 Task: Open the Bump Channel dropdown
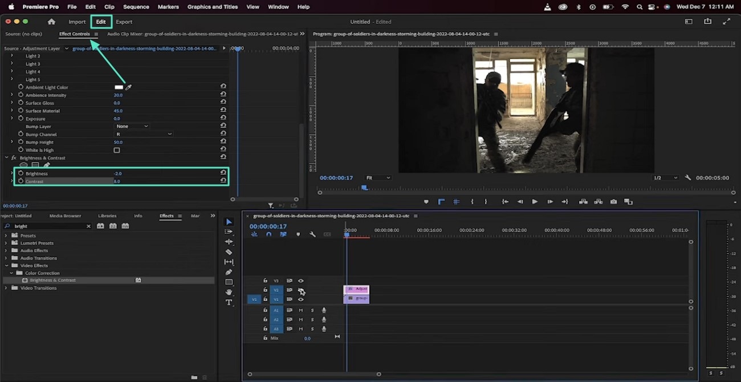click(x=143, y=134)
